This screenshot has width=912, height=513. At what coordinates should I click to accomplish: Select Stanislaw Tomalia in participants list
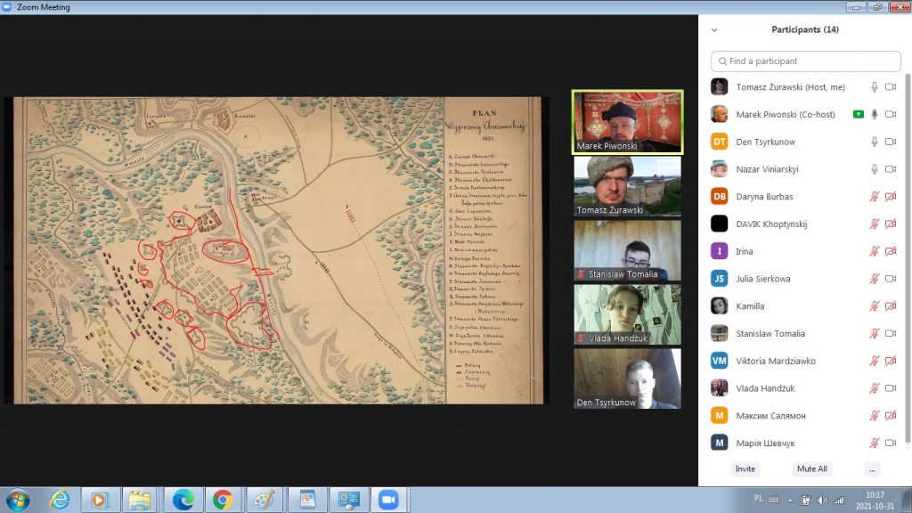coord(770,334)
